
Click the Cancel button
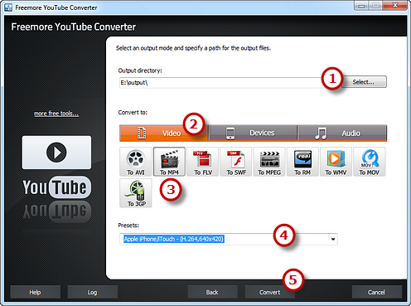(376, 293)
